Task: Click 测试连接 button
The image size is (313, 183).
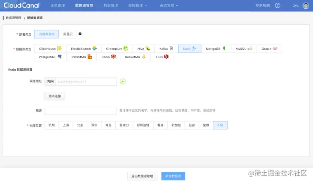Action: 55,96
